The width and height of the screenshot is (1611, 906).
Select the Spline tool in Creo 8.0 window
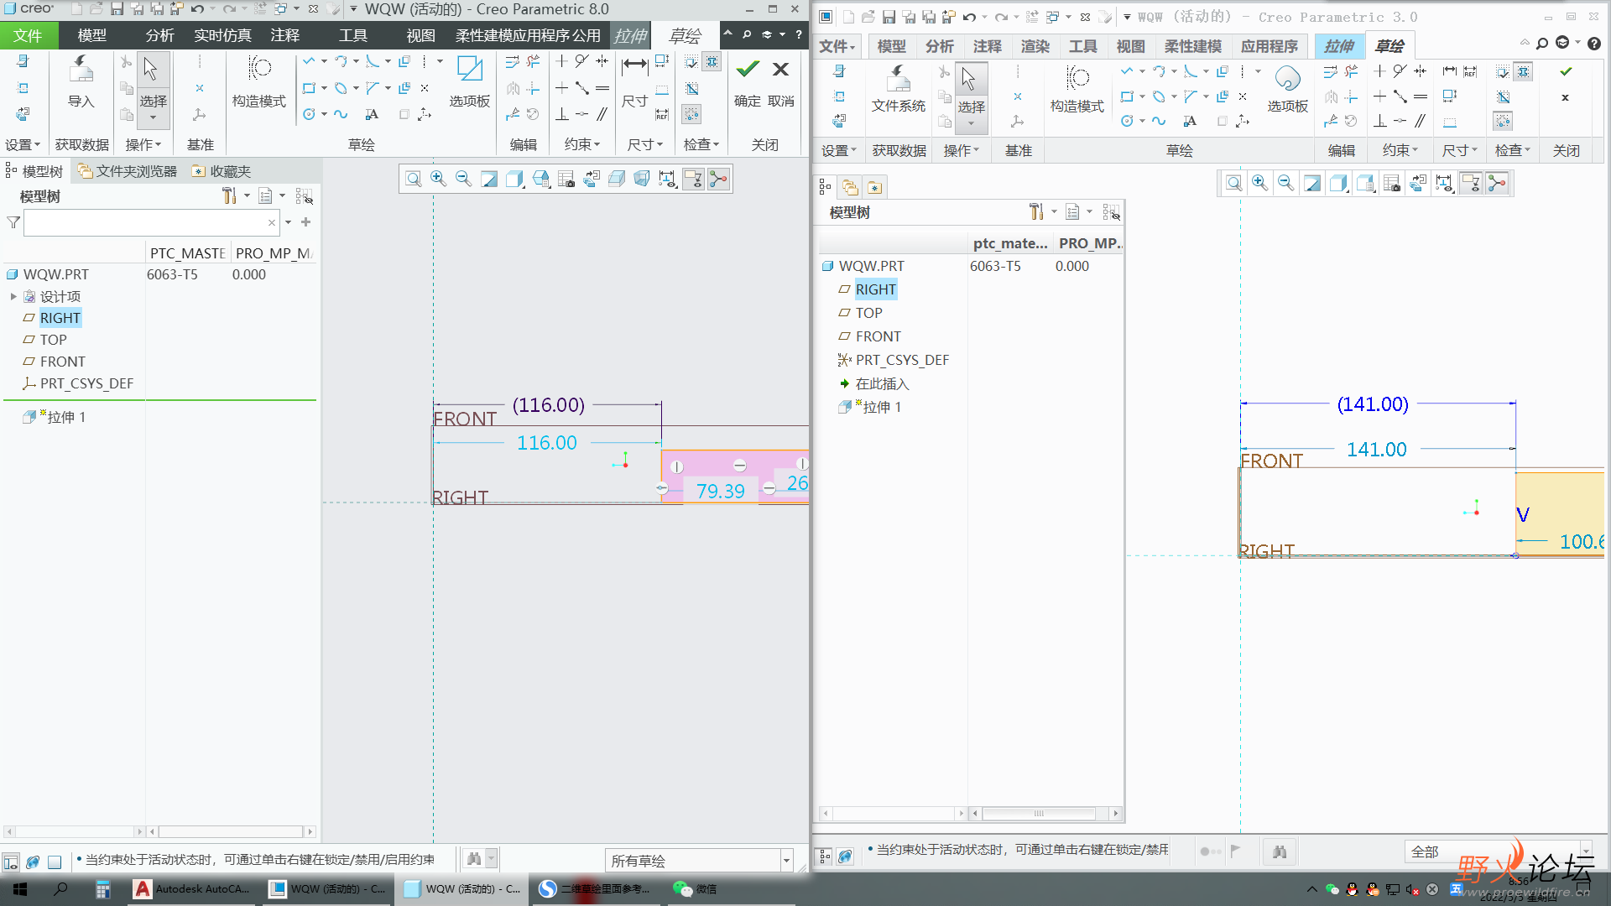(x=341, y=114)
